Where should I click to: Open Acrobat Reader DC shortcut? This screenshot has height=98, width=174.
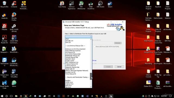4,39
